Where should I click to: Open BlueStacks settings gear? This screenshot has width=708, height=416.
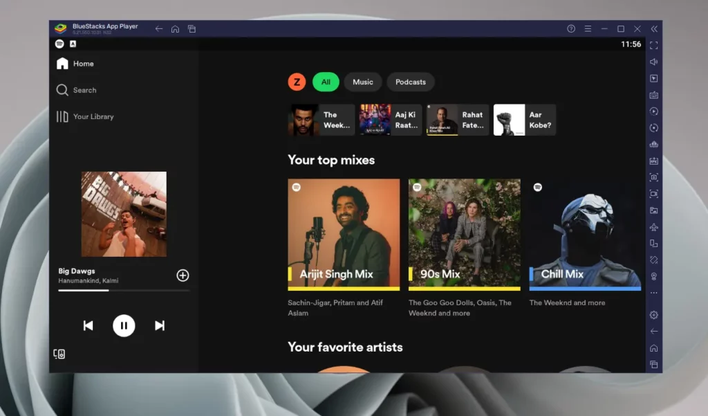click(654, 315)
